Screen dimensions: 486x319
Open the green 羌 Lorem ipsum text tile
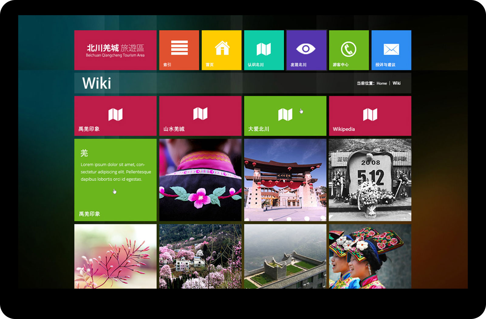coord(115,180)
